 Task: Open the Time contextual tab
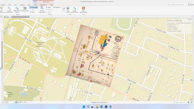(x=35, y=5)
